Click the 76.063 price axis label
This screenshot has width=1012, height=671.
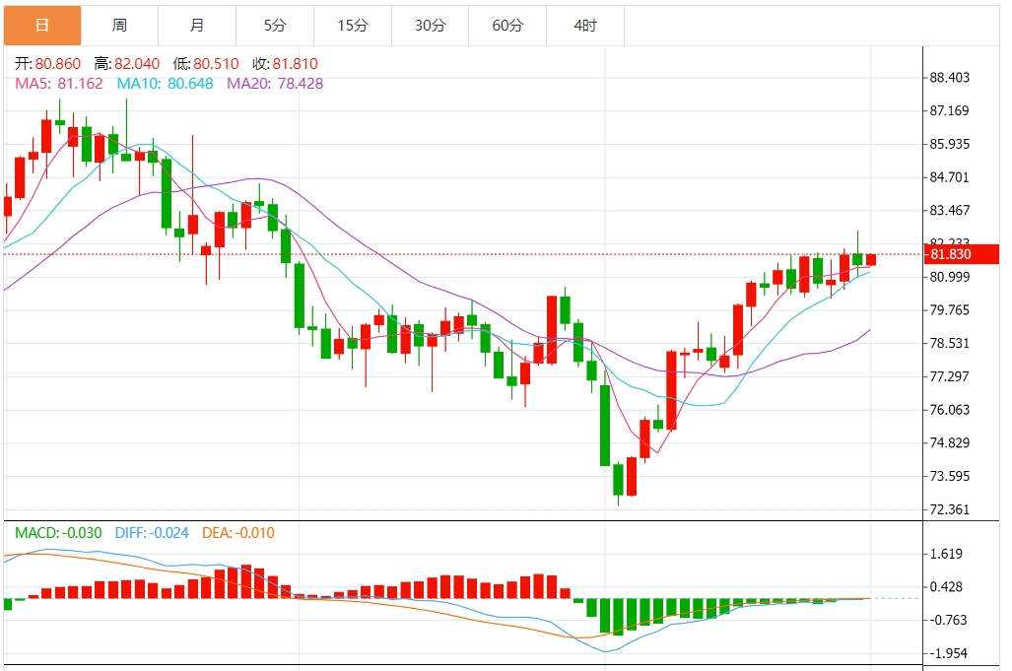pos(949,410)
